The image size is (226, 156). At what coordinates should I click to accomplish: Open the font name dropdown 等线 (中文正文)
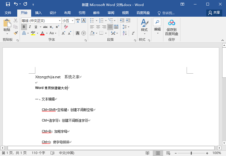[41, 20]
